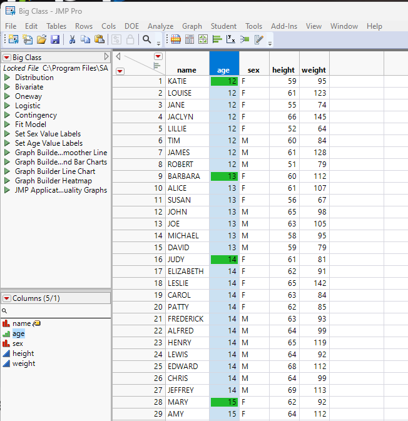This screenshot has width=408, height=421.
Task: Click the Save disk icon
Action: [x=55, y=39]
